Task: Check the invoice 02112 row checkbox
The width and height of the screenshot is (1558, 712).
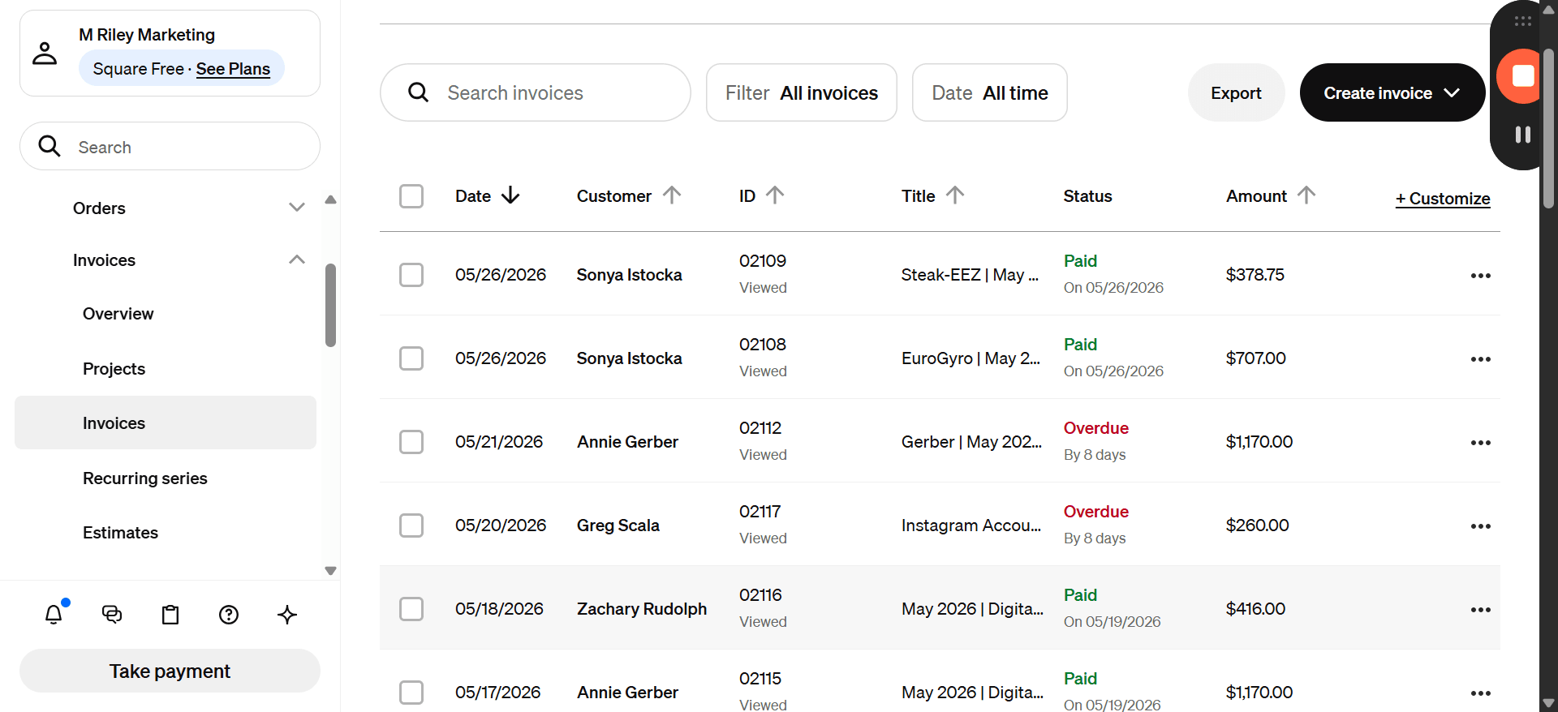Action: click(x=411, y=442)
